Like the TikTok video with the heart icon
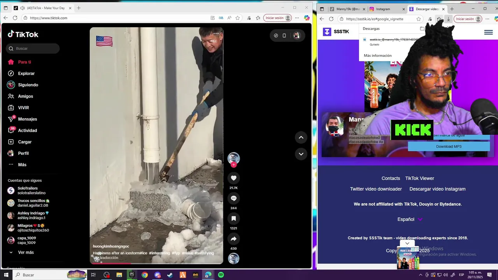The width and height of the screenshot is (498, 280). point(233,178)
